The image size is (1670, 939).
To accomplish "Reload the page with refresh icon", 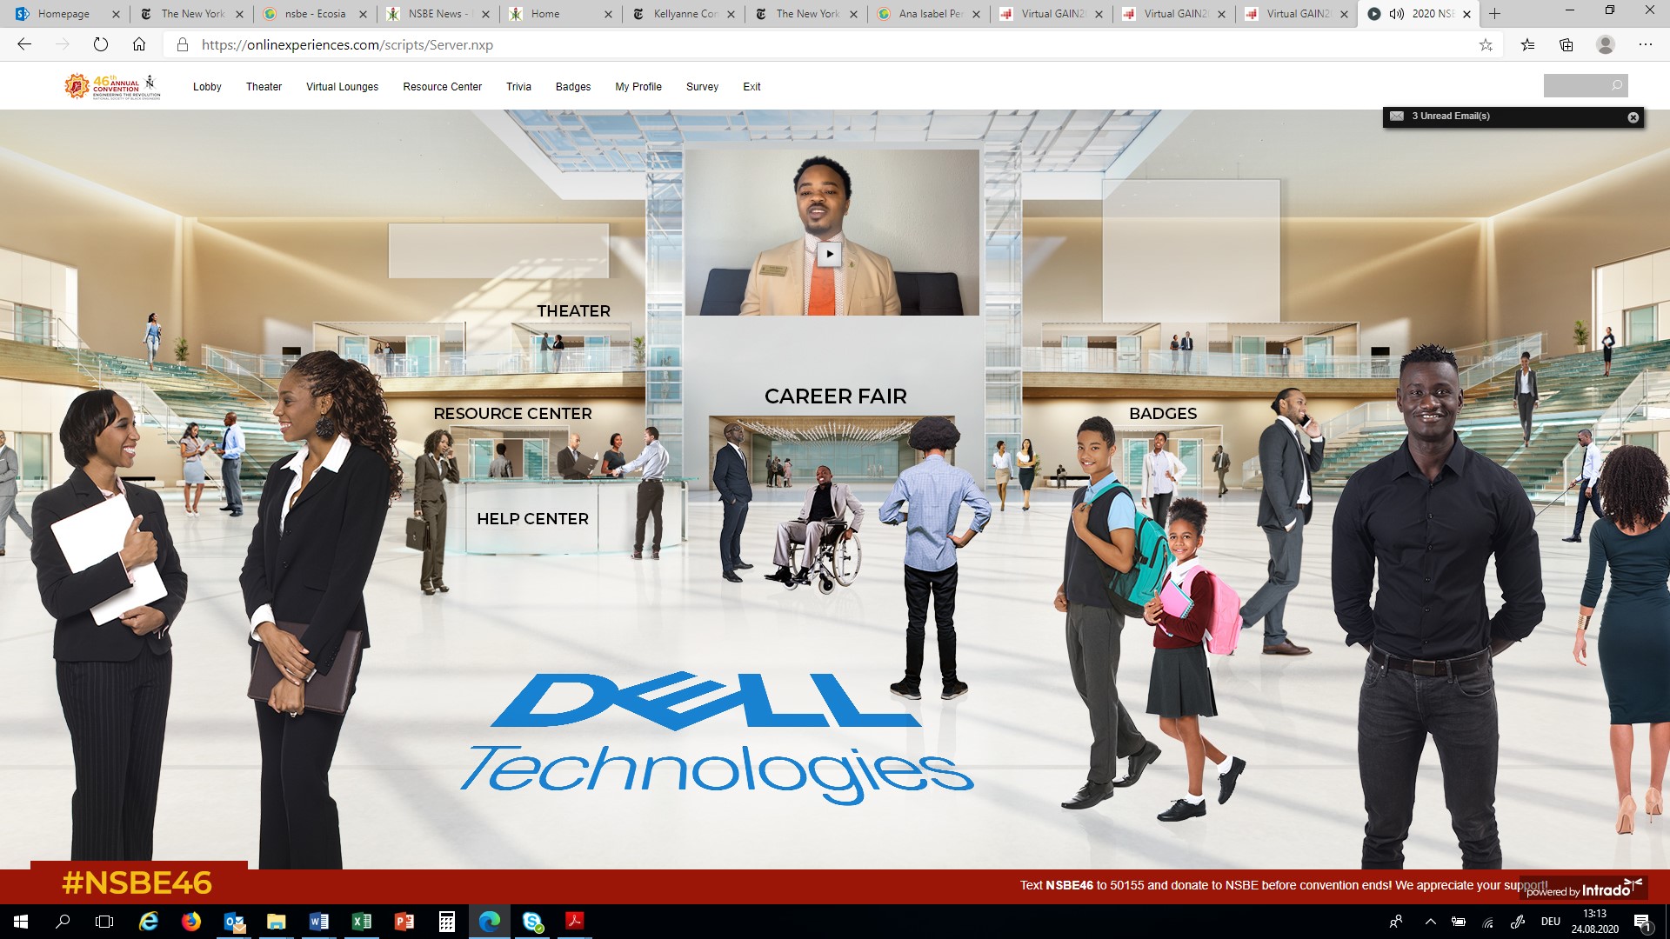I will [x=101, y=44].
